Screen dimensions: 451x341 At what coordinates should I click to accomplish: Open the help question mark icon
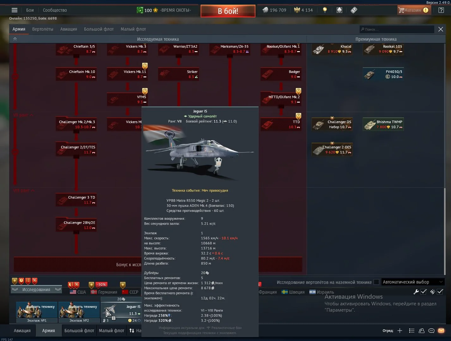[x=441, y=10]
